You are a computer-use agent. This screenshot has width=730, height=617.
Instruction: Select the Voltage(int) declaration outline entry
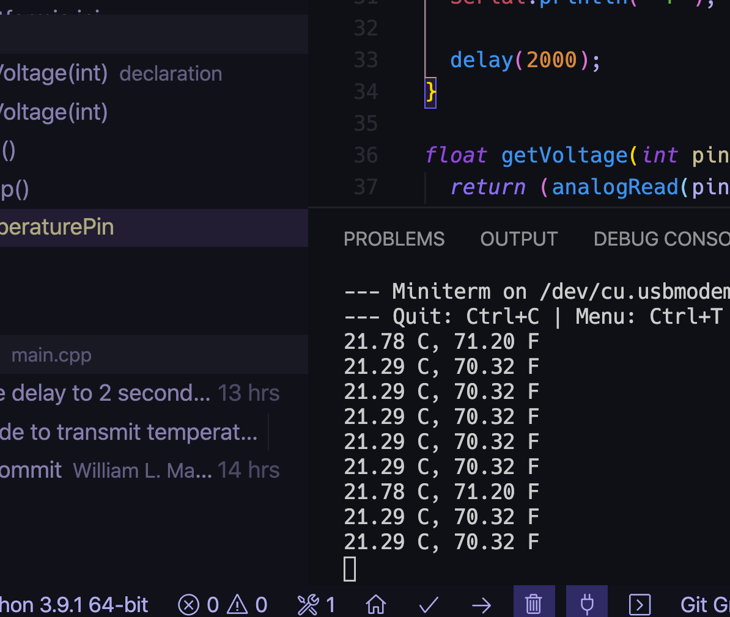click(x=153, y=73)
